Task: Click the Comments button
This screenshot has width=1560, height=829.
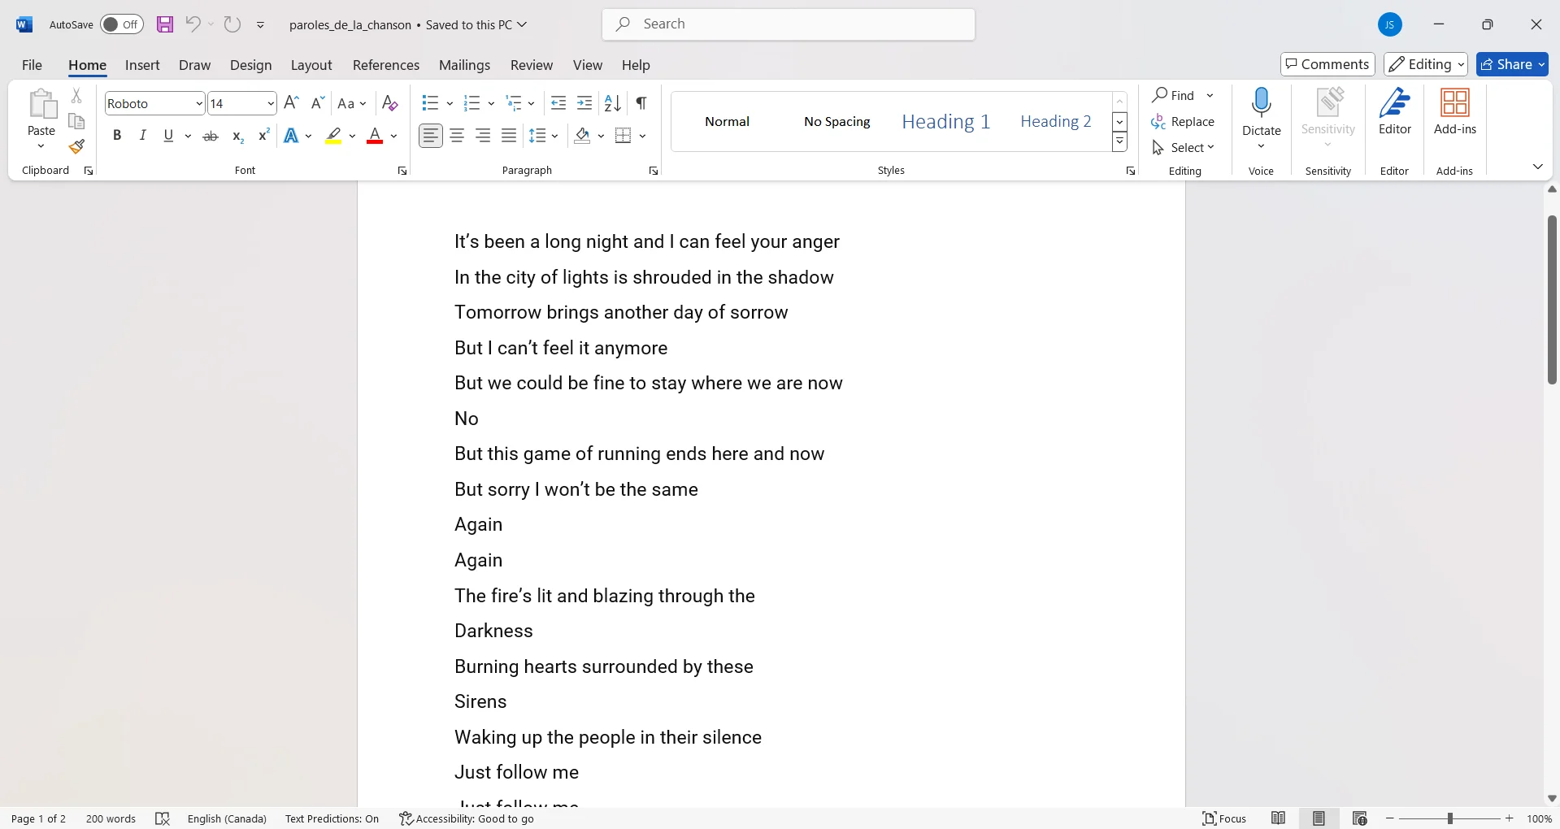Action: pyautogui.click(x=1328, y=64)
